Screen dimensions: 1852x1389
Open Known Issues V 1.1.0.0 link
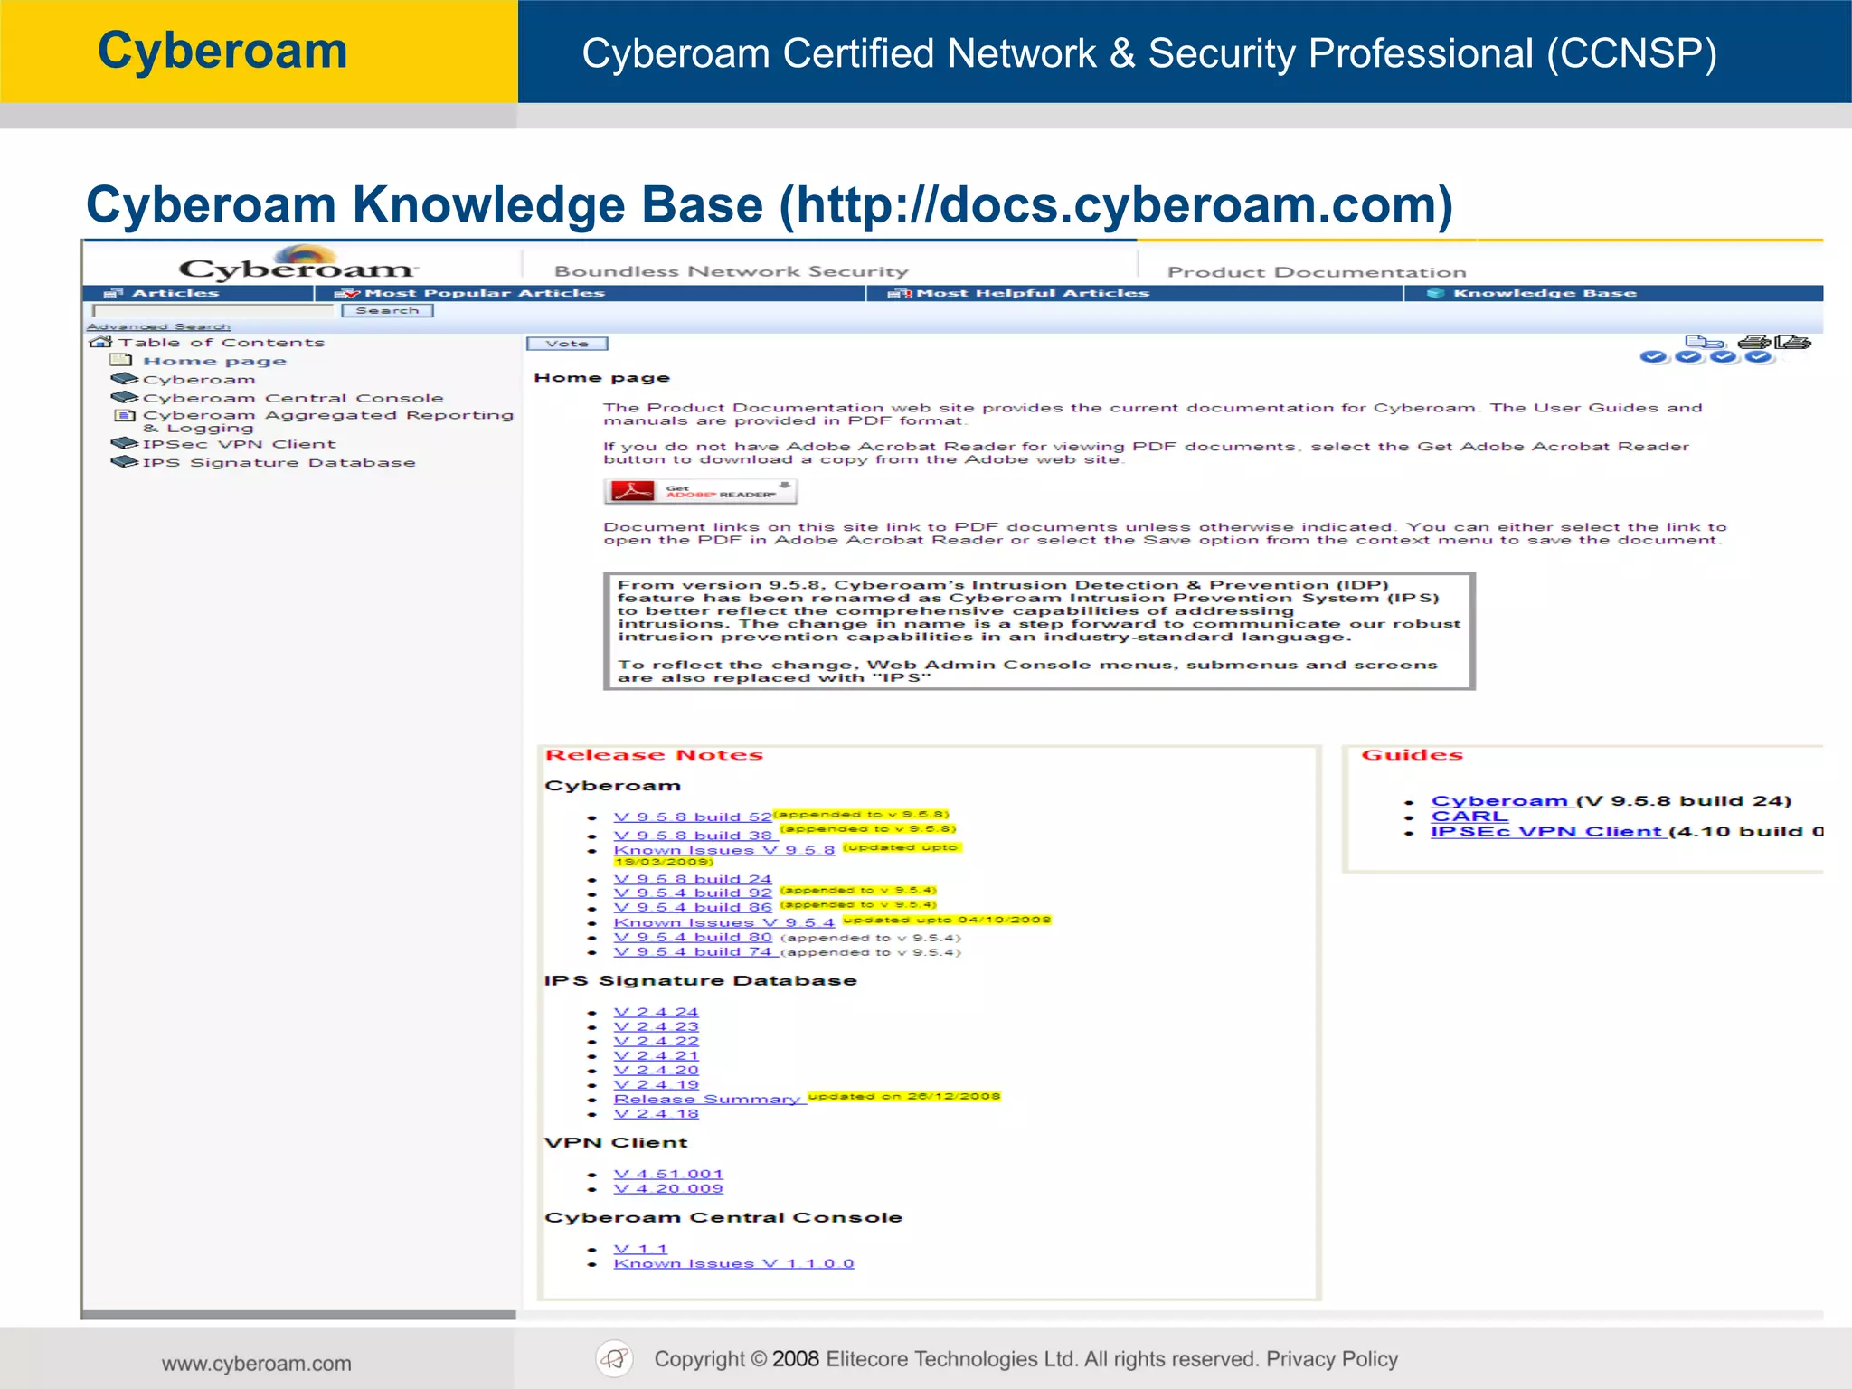(x=733, y=1263)
